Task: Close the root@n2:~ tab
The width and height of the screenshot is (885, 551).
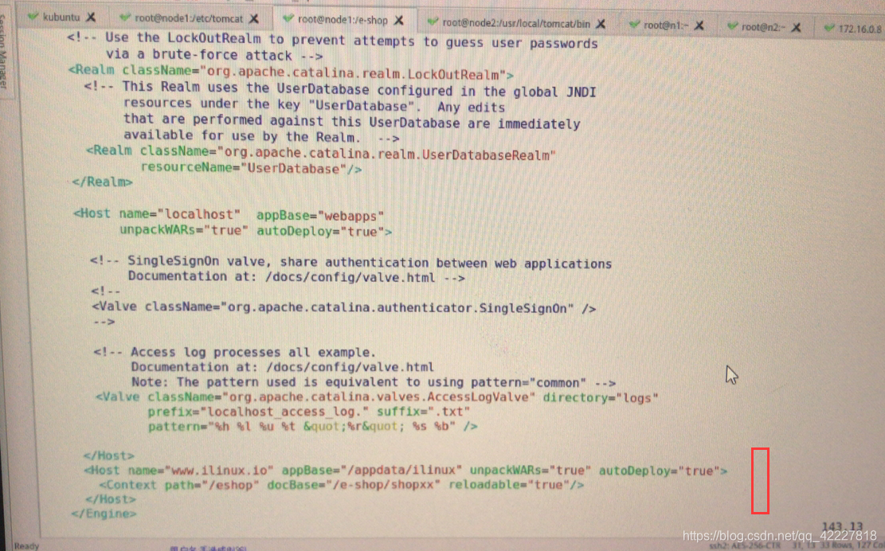Action: click(x=796, y=27)
